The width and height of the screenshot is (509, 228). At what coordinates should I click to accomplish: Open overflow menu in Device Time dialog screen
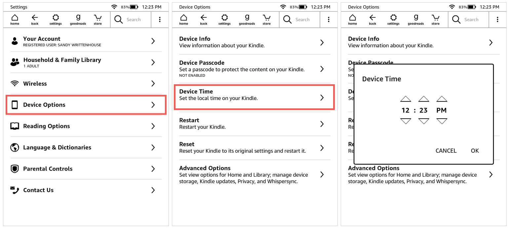click(497, 19)
